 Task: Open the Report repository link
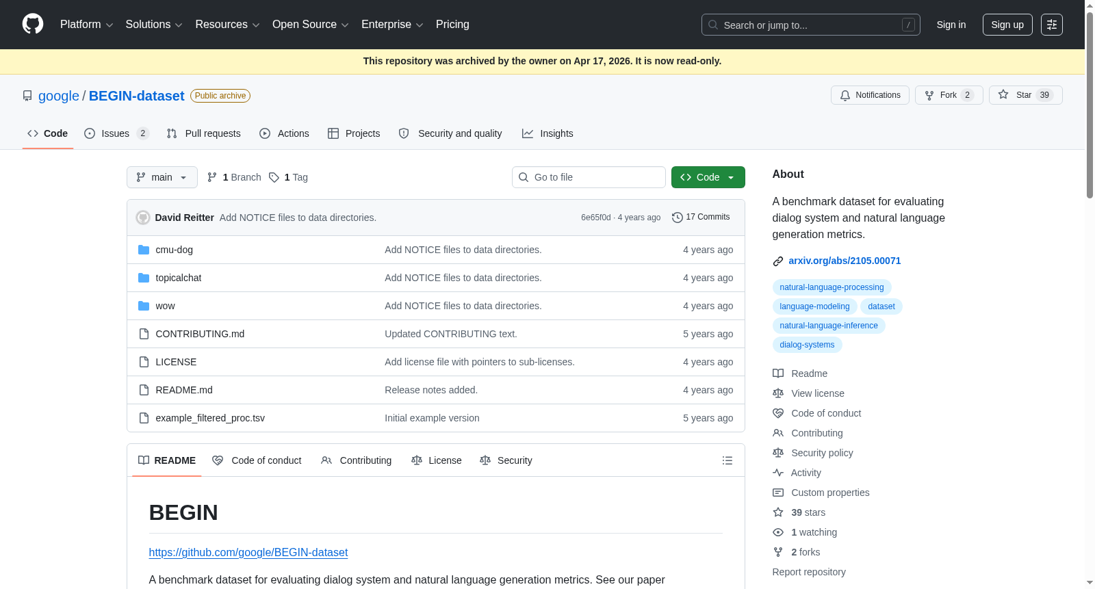[809, 572]
